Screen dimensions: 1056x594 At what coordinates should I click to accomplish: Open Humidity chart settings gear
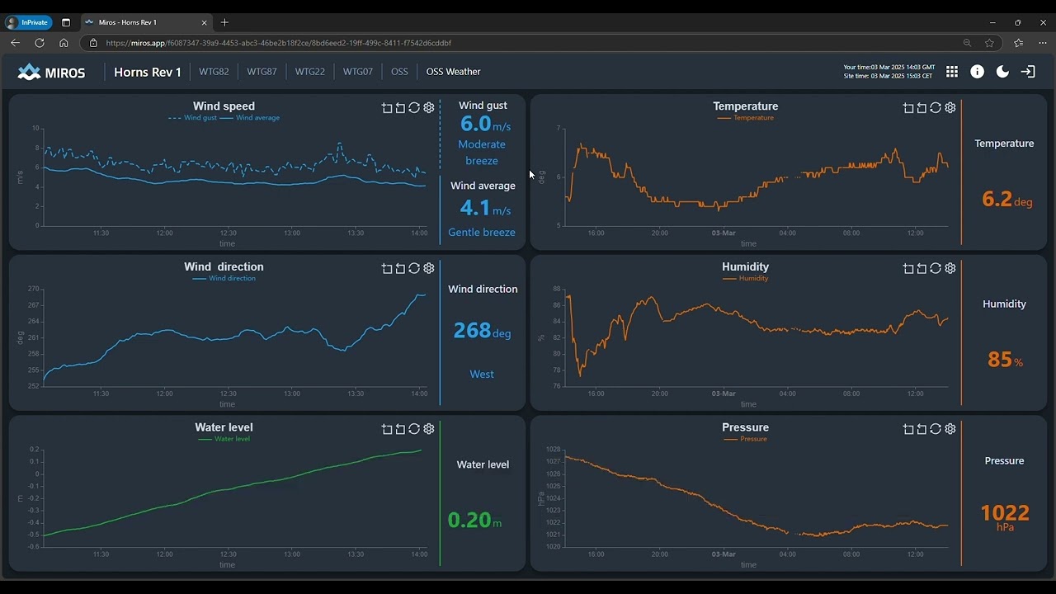950,268
